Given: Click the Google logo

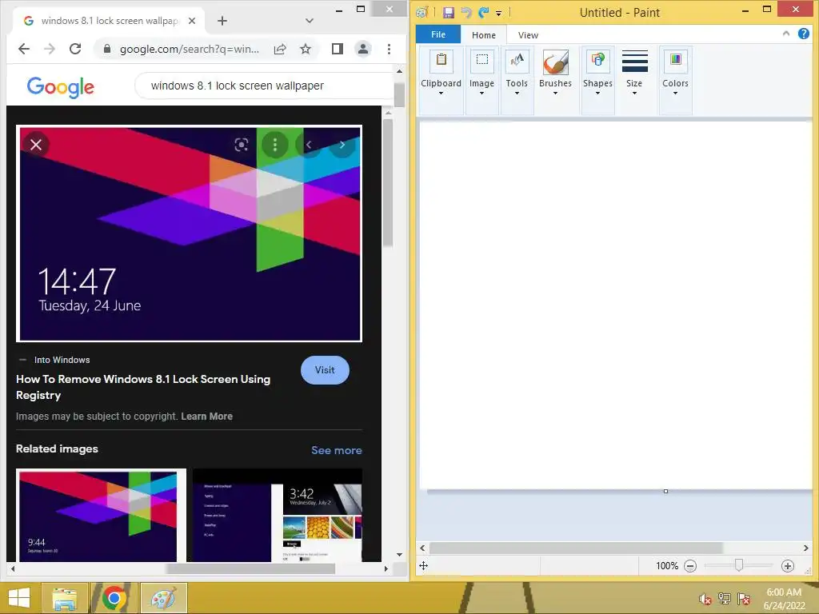Looking at the screenshot, I should [61, 87].
